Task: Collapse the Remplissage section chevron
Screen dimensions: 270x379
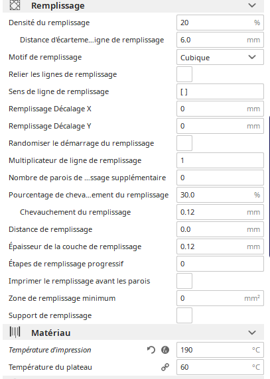Action: [252, 5]
